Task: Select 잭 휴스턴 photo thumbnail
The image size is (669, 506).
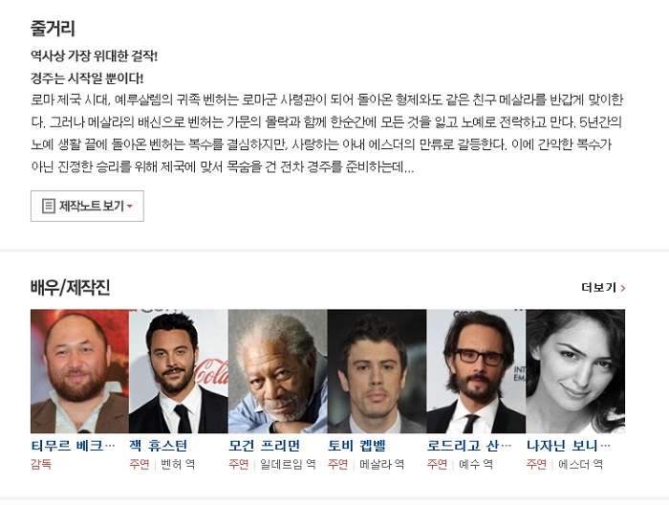Action: [179, 371]
